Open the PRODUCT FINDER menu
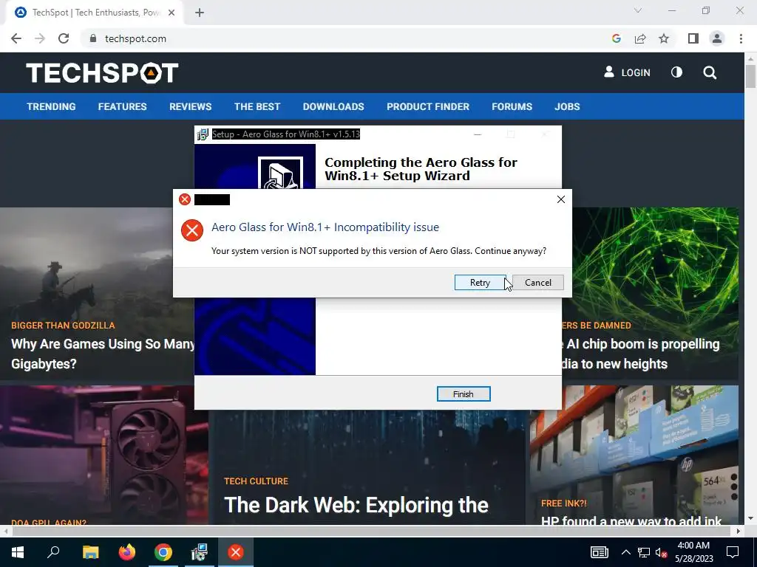The height and width of the screenshot is (567, 757). pos(428,106)
